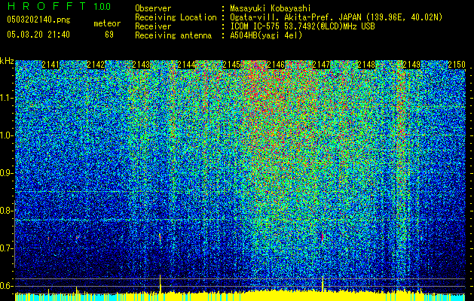474x301 pixels.
Task: Click the Observer label
Action: coord(153,8)
